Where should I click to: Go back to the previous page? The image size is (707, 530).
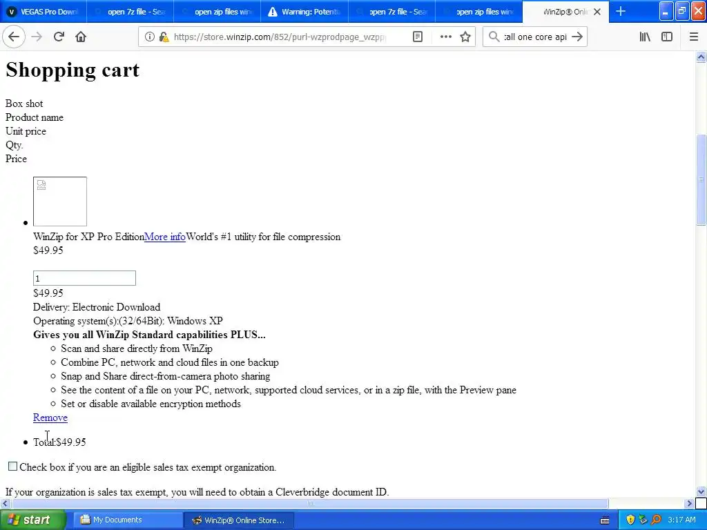pos(14,37)
